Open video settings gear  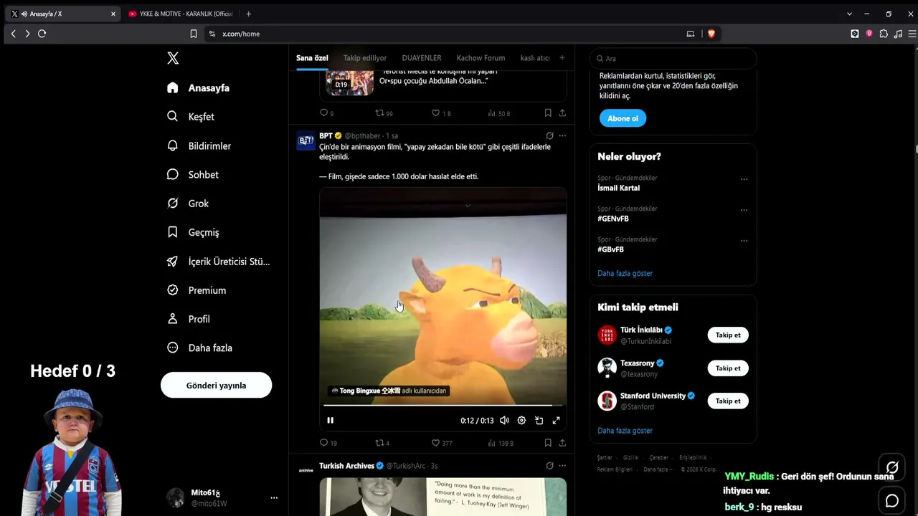pos(521,421)
